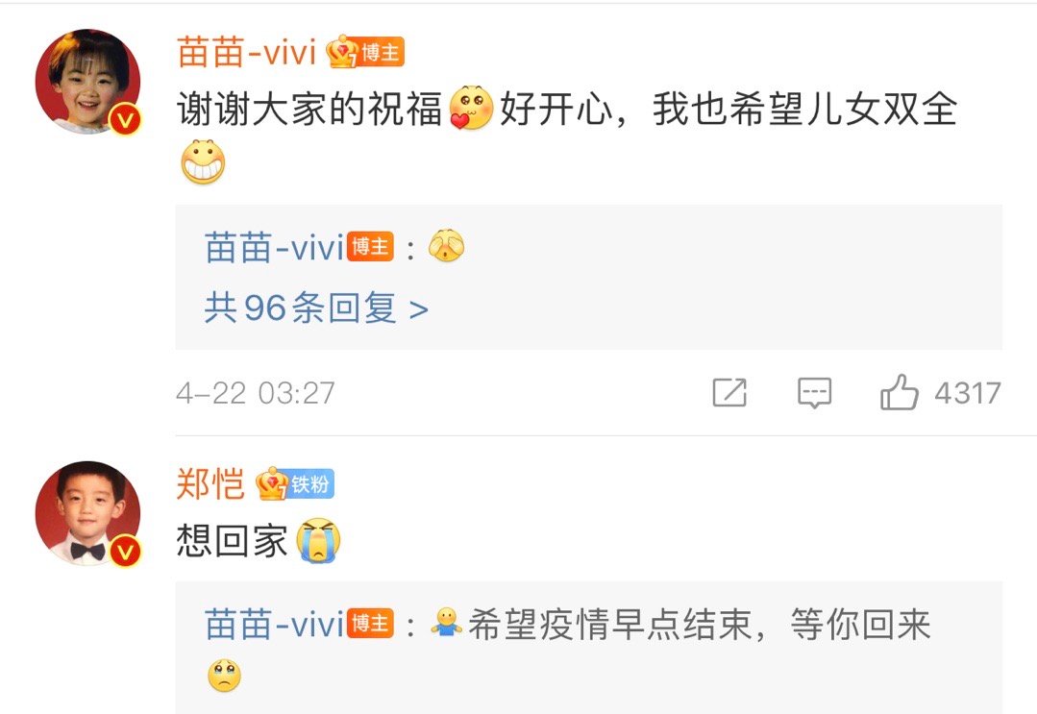Image resolution: width=1037 pixels, height=714 pixels.
Task: Tap reply text 希望疫情早点结束
Action: [x=610, y=625]
